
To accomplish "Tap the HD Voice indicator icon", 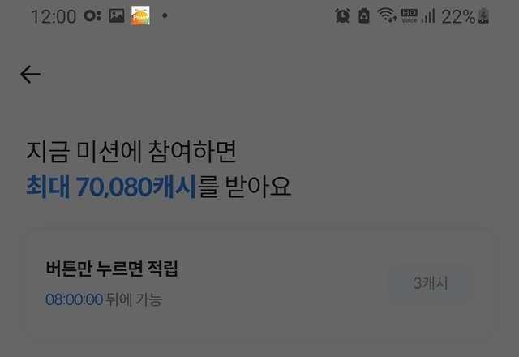I will pyautogui.click(x=409, y=15).
